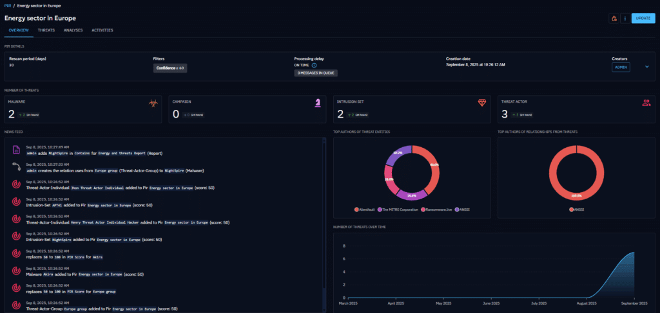The height and width of the screenshot is (313, 660).
Task: Click the Processing delay info icon
Action: click(x=314, y=65)
